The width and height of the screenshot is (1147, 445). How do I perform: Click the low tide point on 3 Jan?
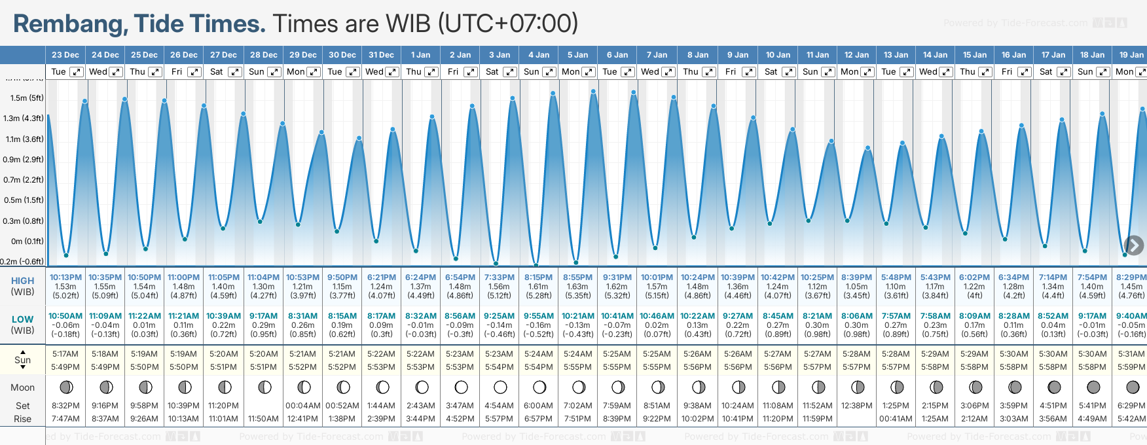(496, 264)
